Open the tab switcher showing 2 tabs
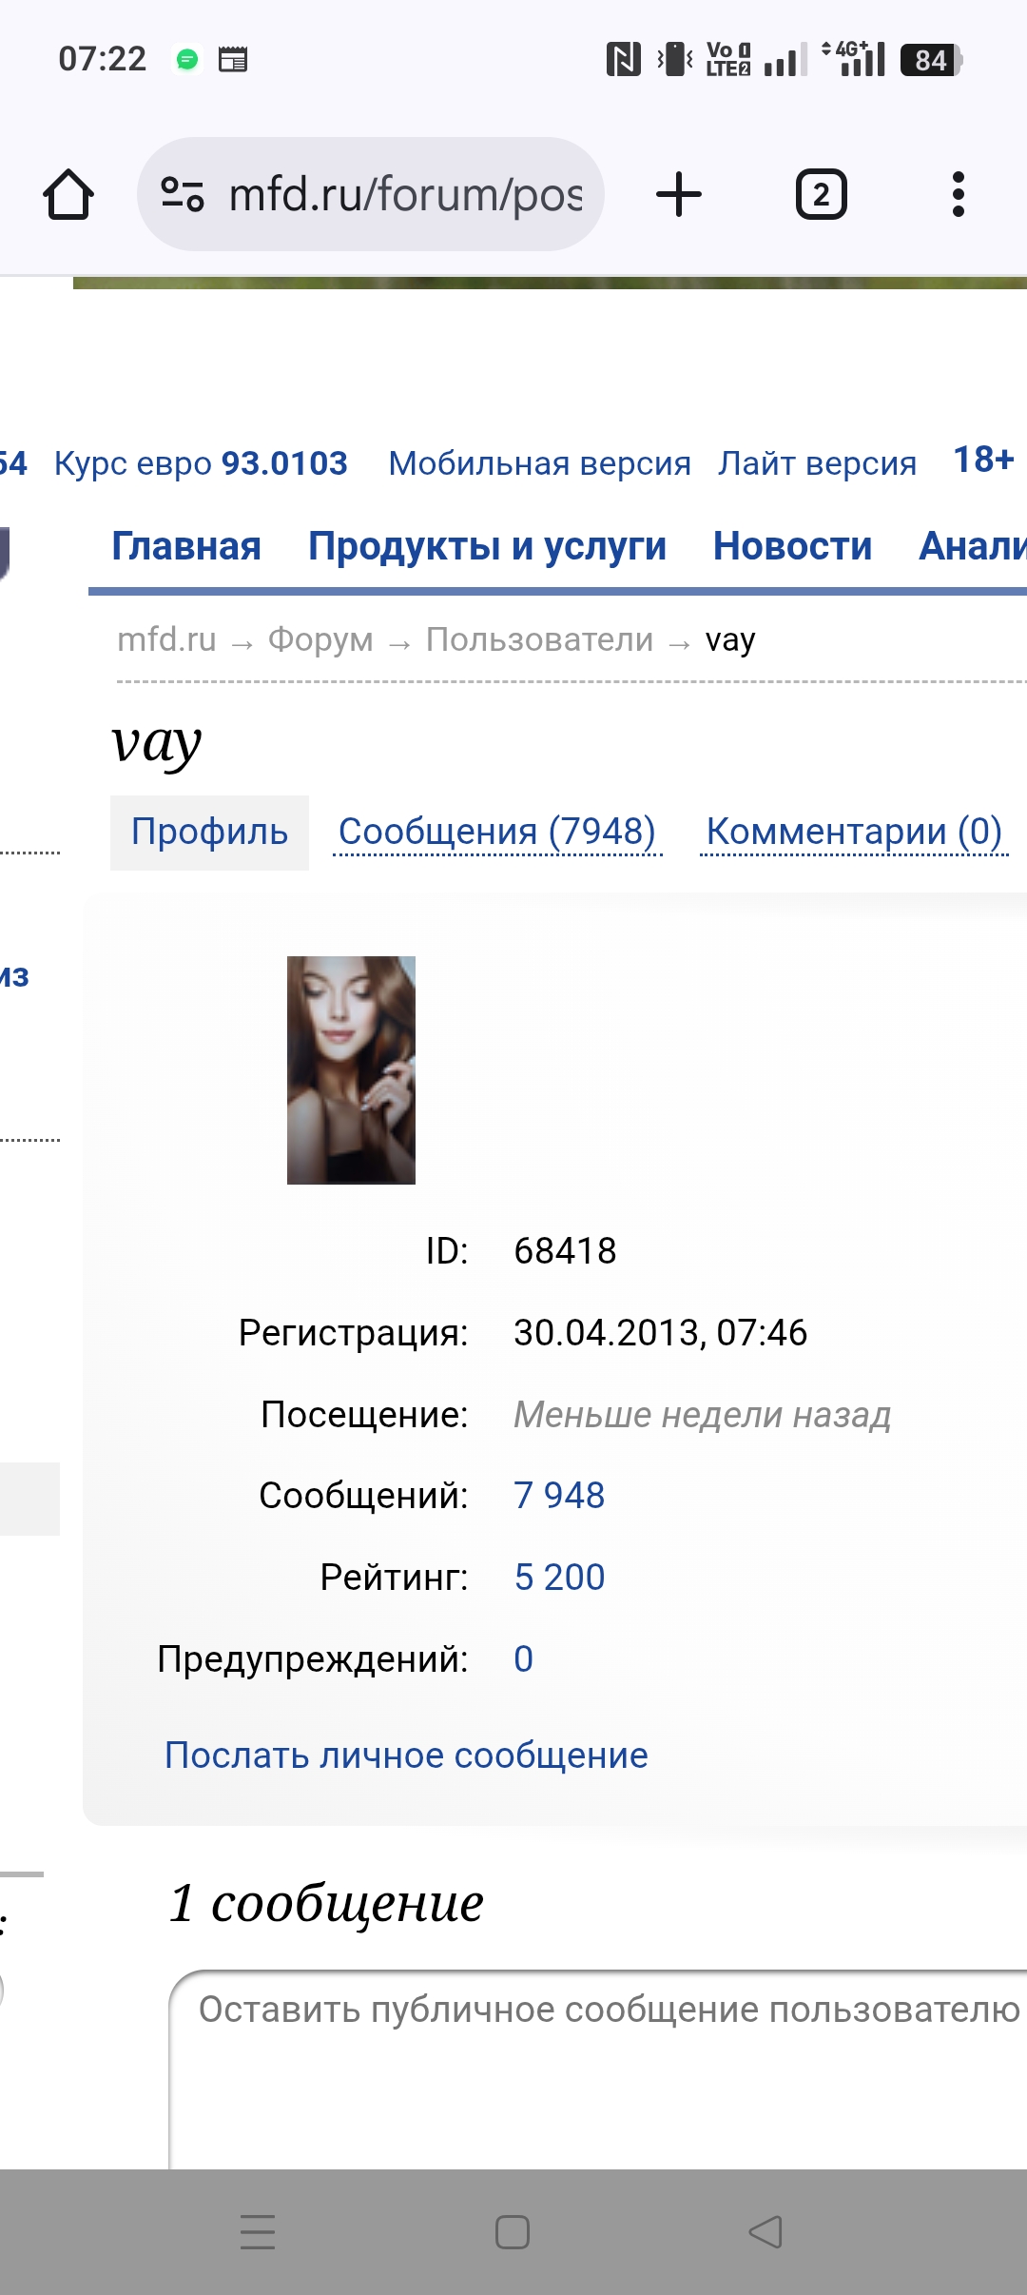This screenshot has width=1027, height=2295. 821,195
